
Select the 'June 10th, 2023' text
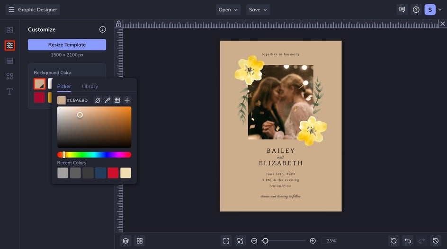[x=281, y=174]
